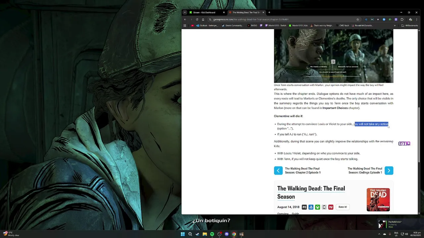Screen dimensions: 424x238
Task: Open Chrome from the taskbar
Action: pos(234,234)
